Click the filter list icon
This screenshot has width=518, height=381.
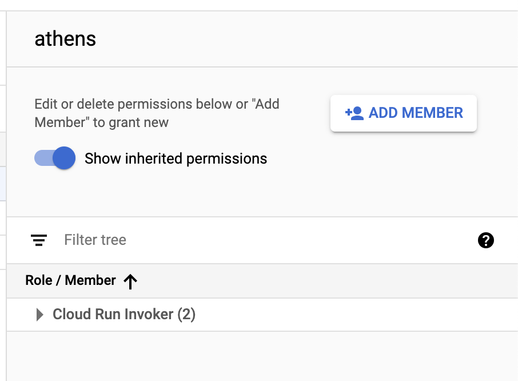click(39, 240)
